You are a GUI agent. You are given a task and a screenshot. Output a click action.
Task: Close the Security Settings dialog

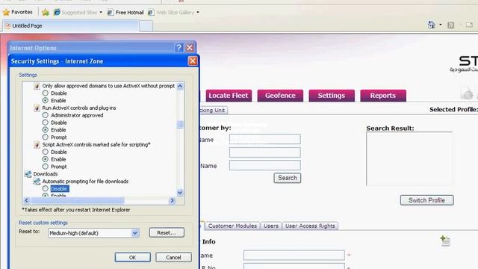click(193, 61)
